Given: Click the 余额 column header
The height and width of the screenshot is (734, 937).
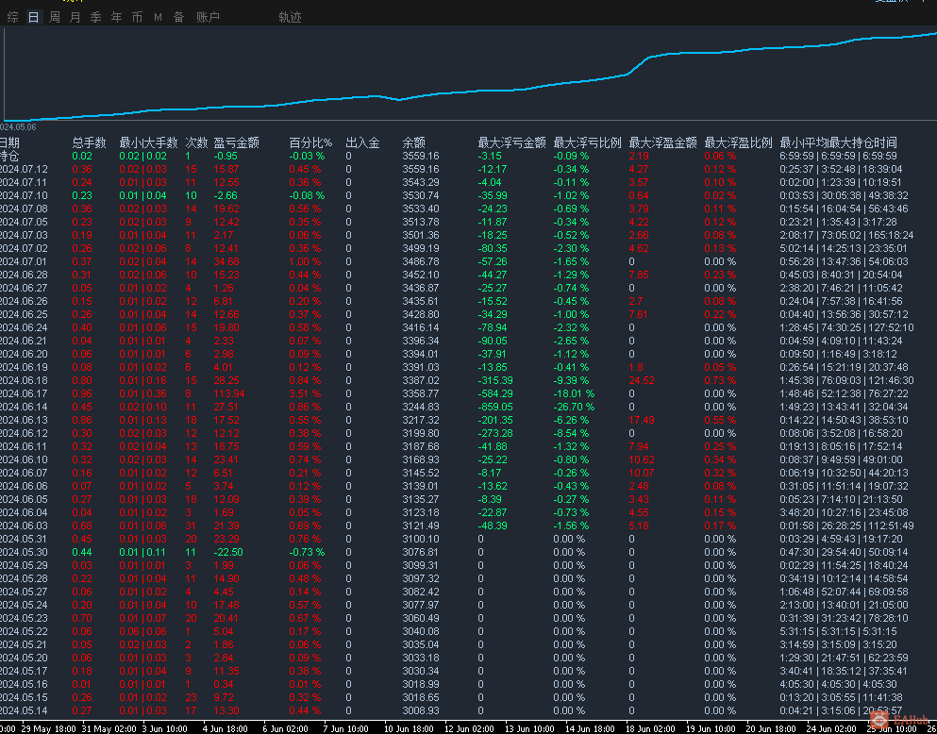Looking at the screenshot, I should click(x=413, y=142).
